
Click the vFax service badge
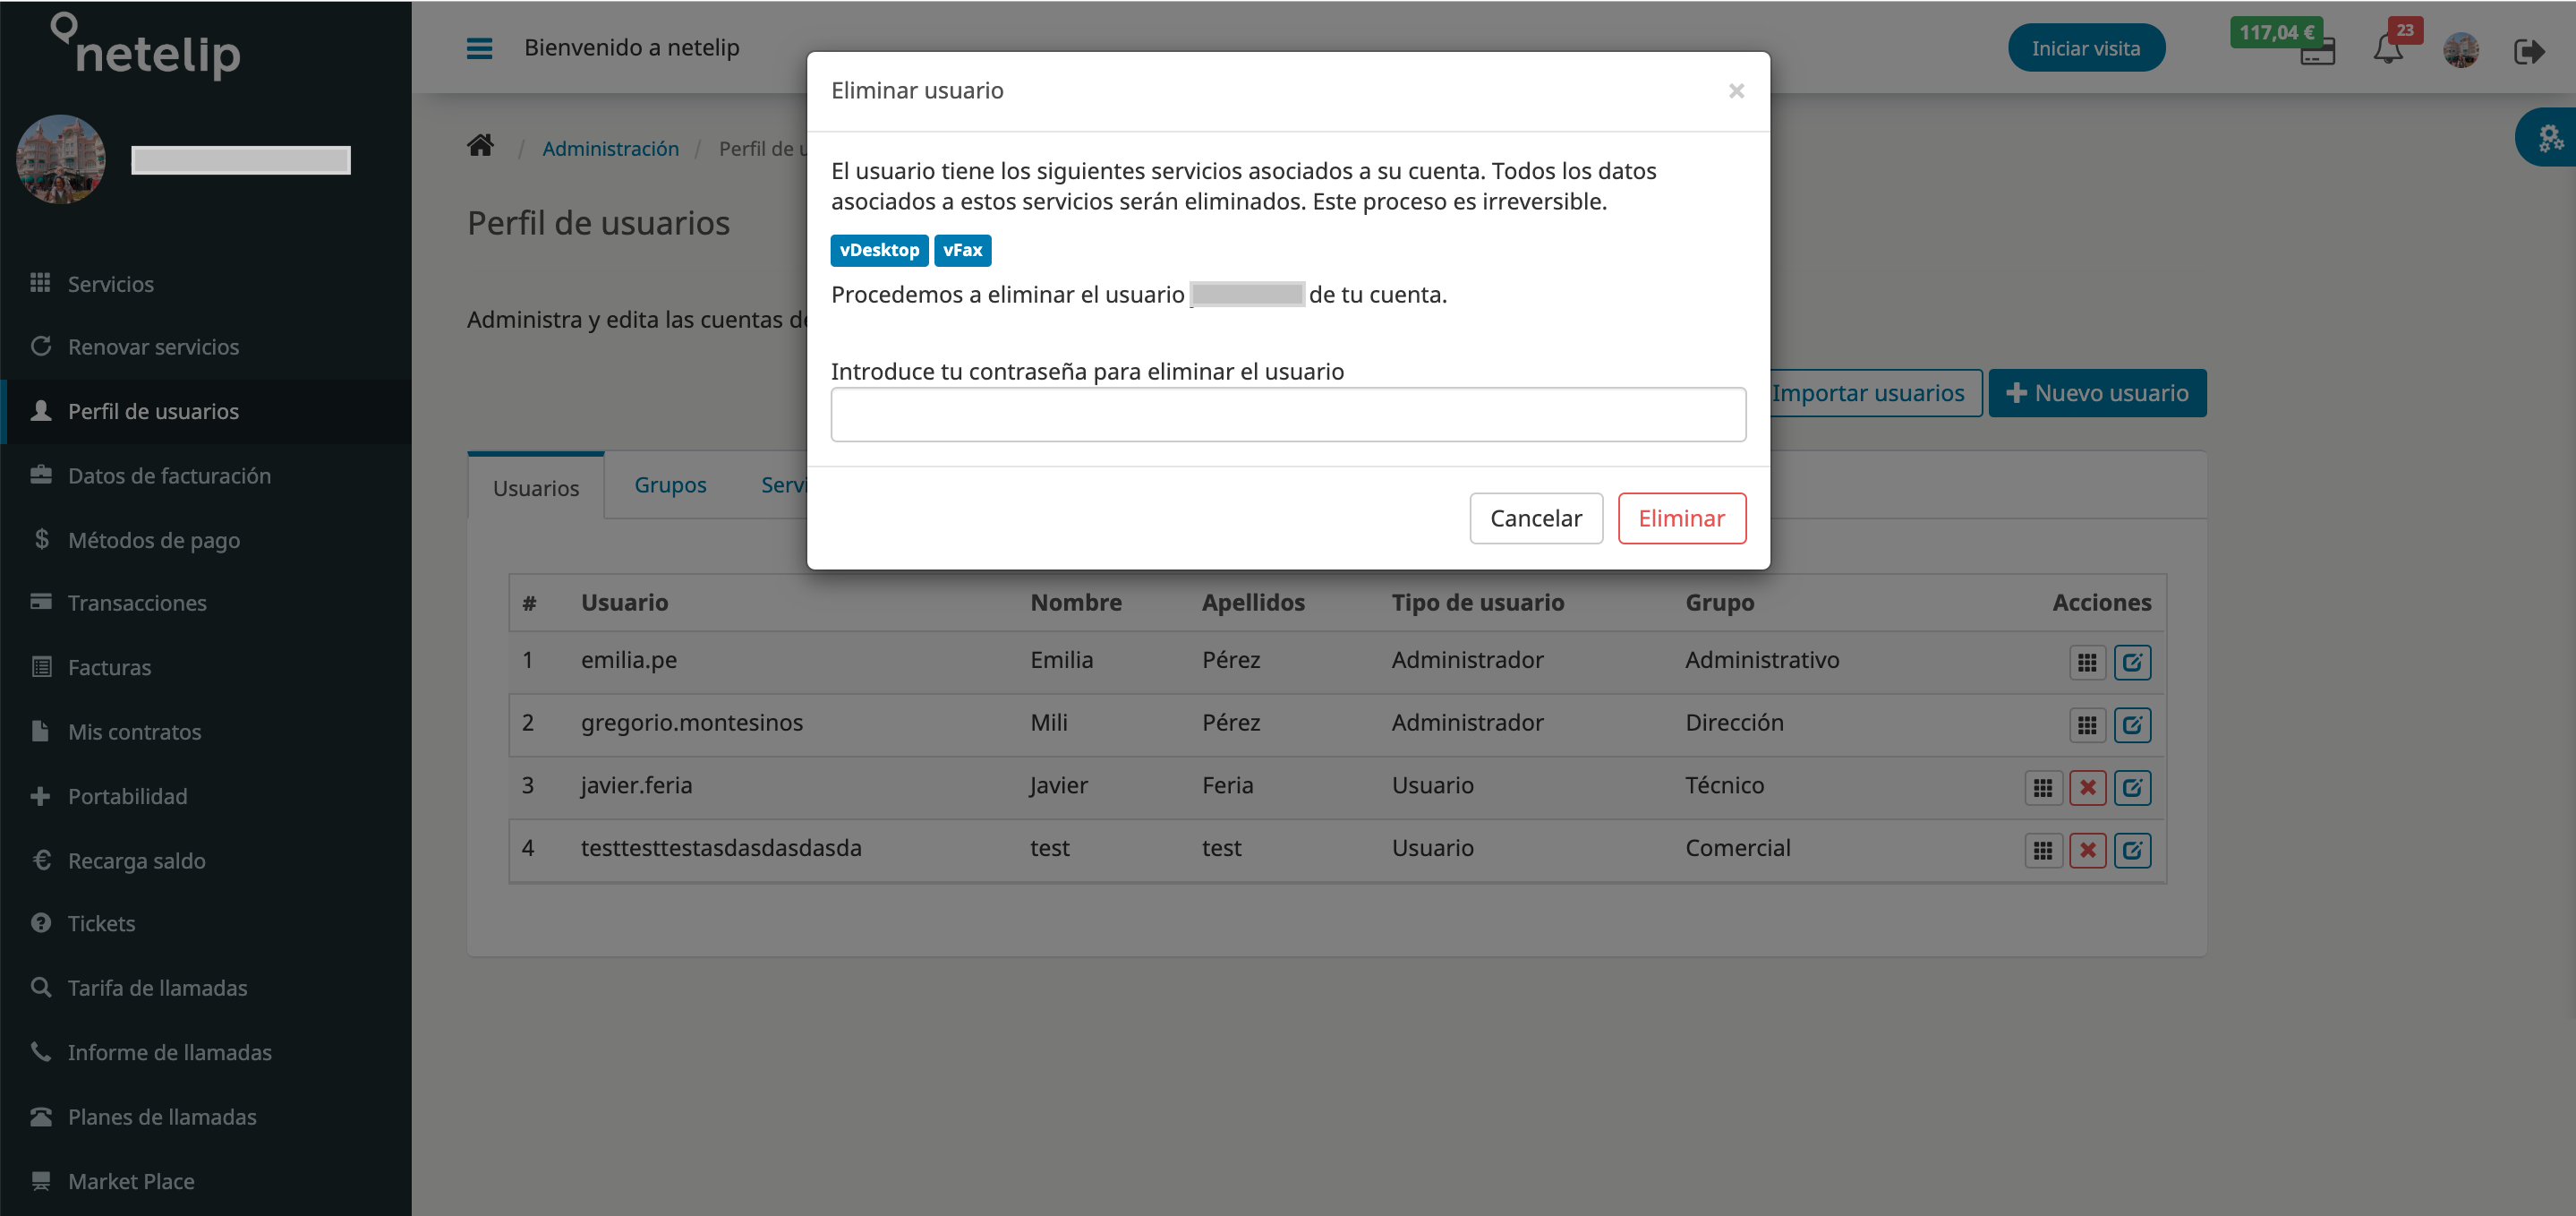coord(962,250)
